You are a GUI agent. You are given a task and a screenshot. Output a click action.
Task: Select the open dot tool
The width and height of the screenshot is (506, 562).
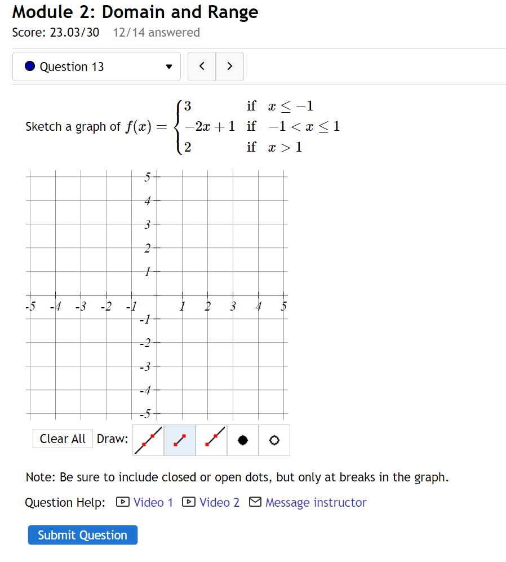pos(274,440)
